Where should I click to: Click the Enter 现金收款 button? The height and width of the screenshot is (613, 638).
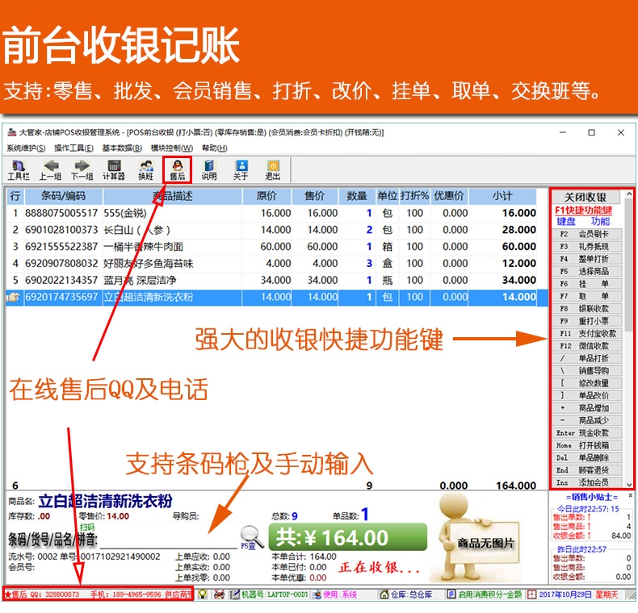tap(587, 433)
